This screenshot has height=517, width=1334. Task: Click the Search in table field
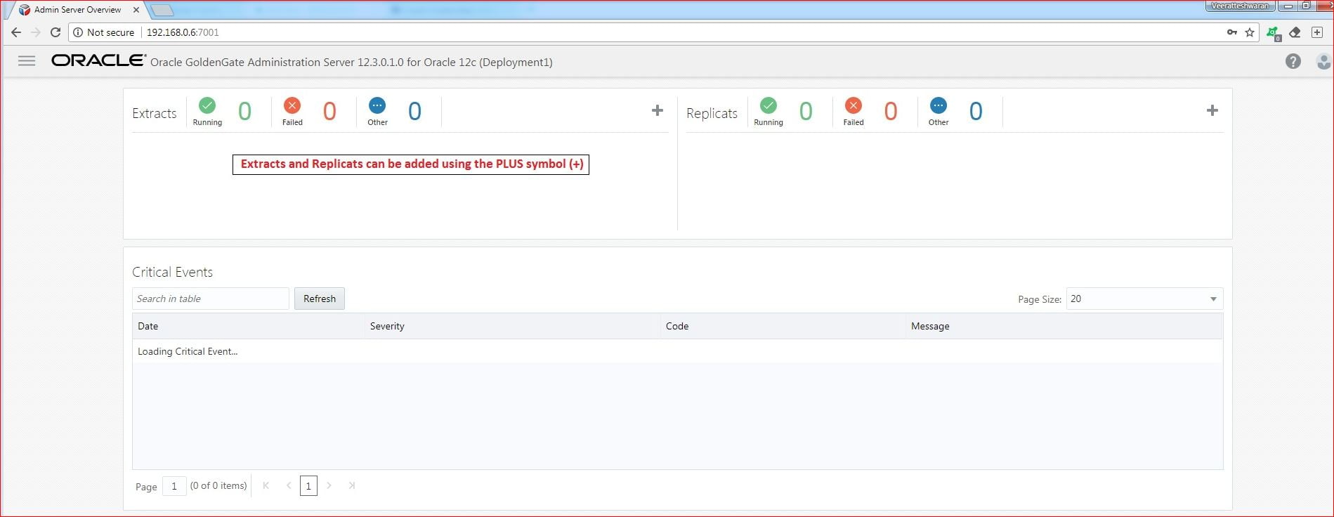coord(211,299)
